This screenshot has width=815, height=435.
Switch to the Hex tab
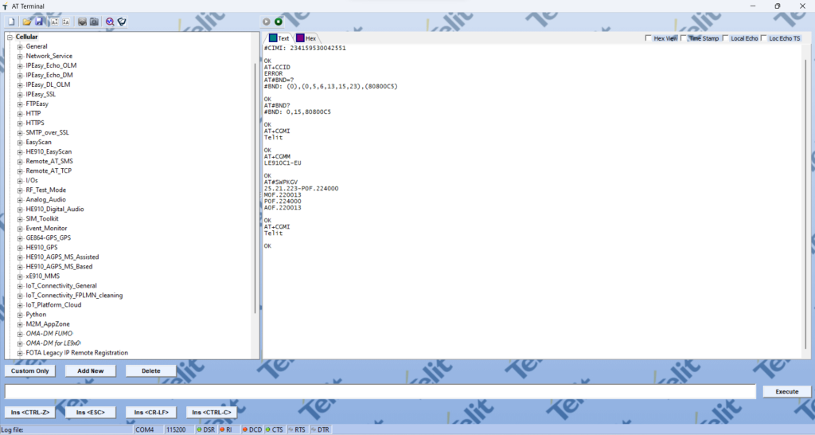tap(306, 38)
